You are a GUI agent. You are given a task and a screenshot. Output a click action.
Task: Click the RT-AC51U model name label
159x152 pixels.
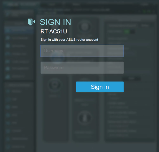click(54, 31)
